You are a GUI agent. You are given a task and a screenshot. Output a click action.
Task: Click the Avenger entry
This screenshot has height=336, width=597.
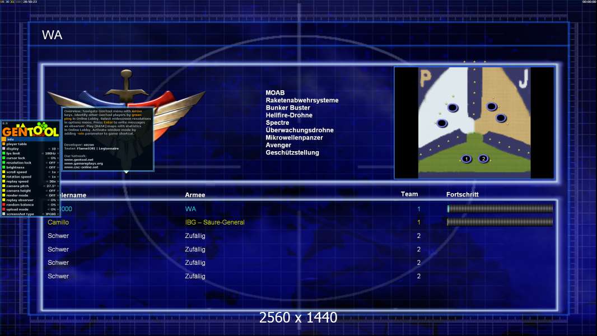click(278, 145)
